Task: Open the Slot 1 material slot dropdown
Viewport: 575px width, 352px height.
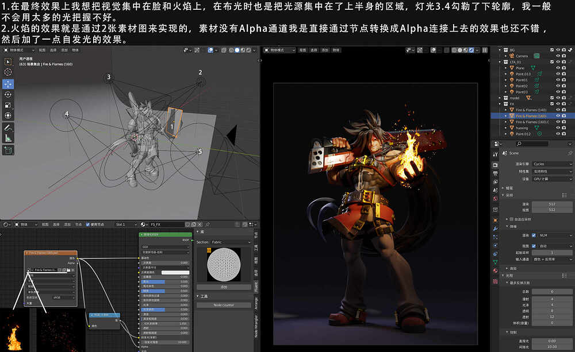Action: click(125, 224)
